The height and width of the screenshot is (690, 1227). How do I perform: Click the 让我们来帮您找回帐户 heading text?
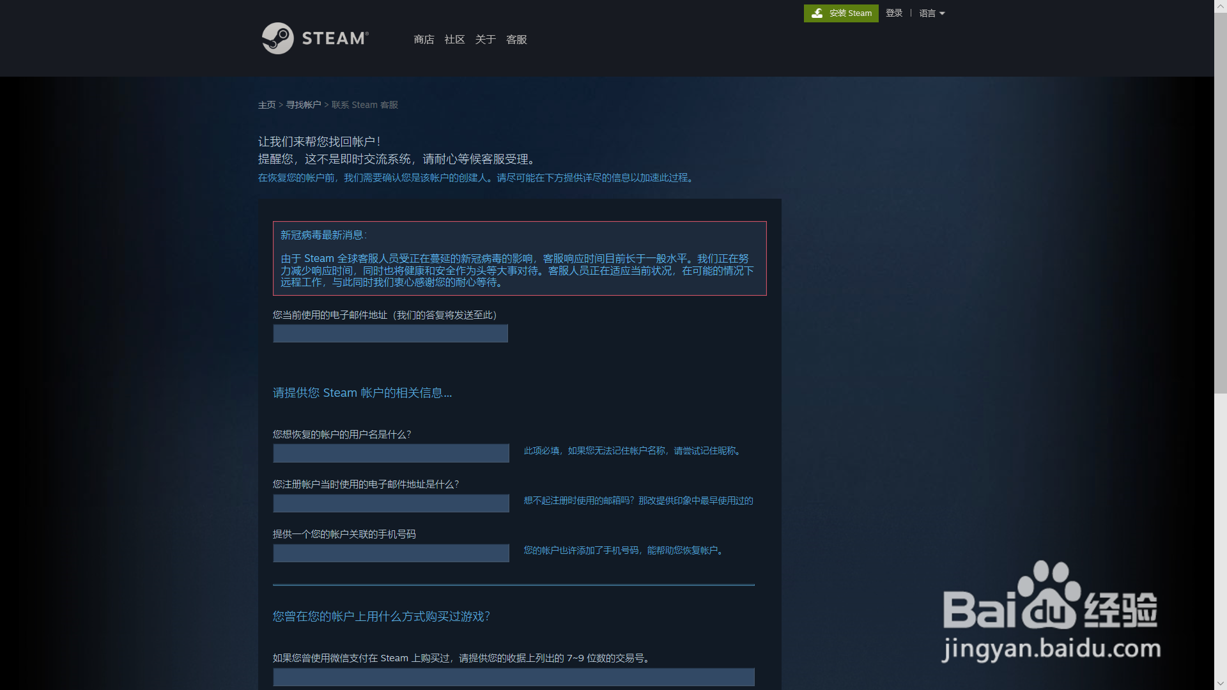(319, 142)
